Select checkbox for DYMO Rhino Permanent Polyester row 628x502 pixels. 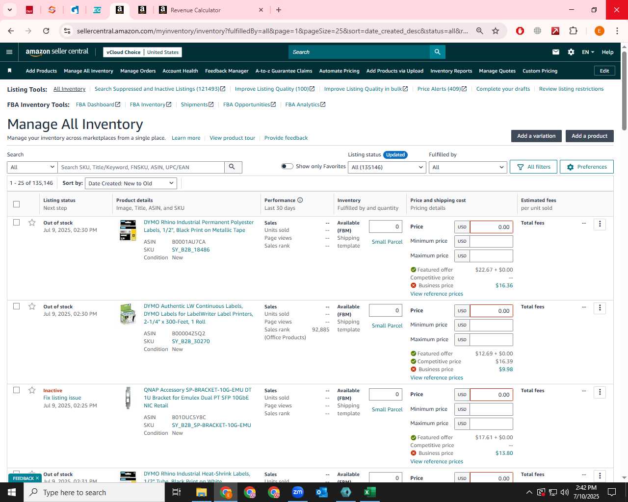(x=17, y=223)
